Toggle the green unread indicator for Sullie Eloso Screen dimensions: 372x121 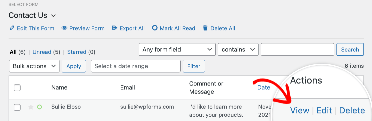click(x=39, y=107)
